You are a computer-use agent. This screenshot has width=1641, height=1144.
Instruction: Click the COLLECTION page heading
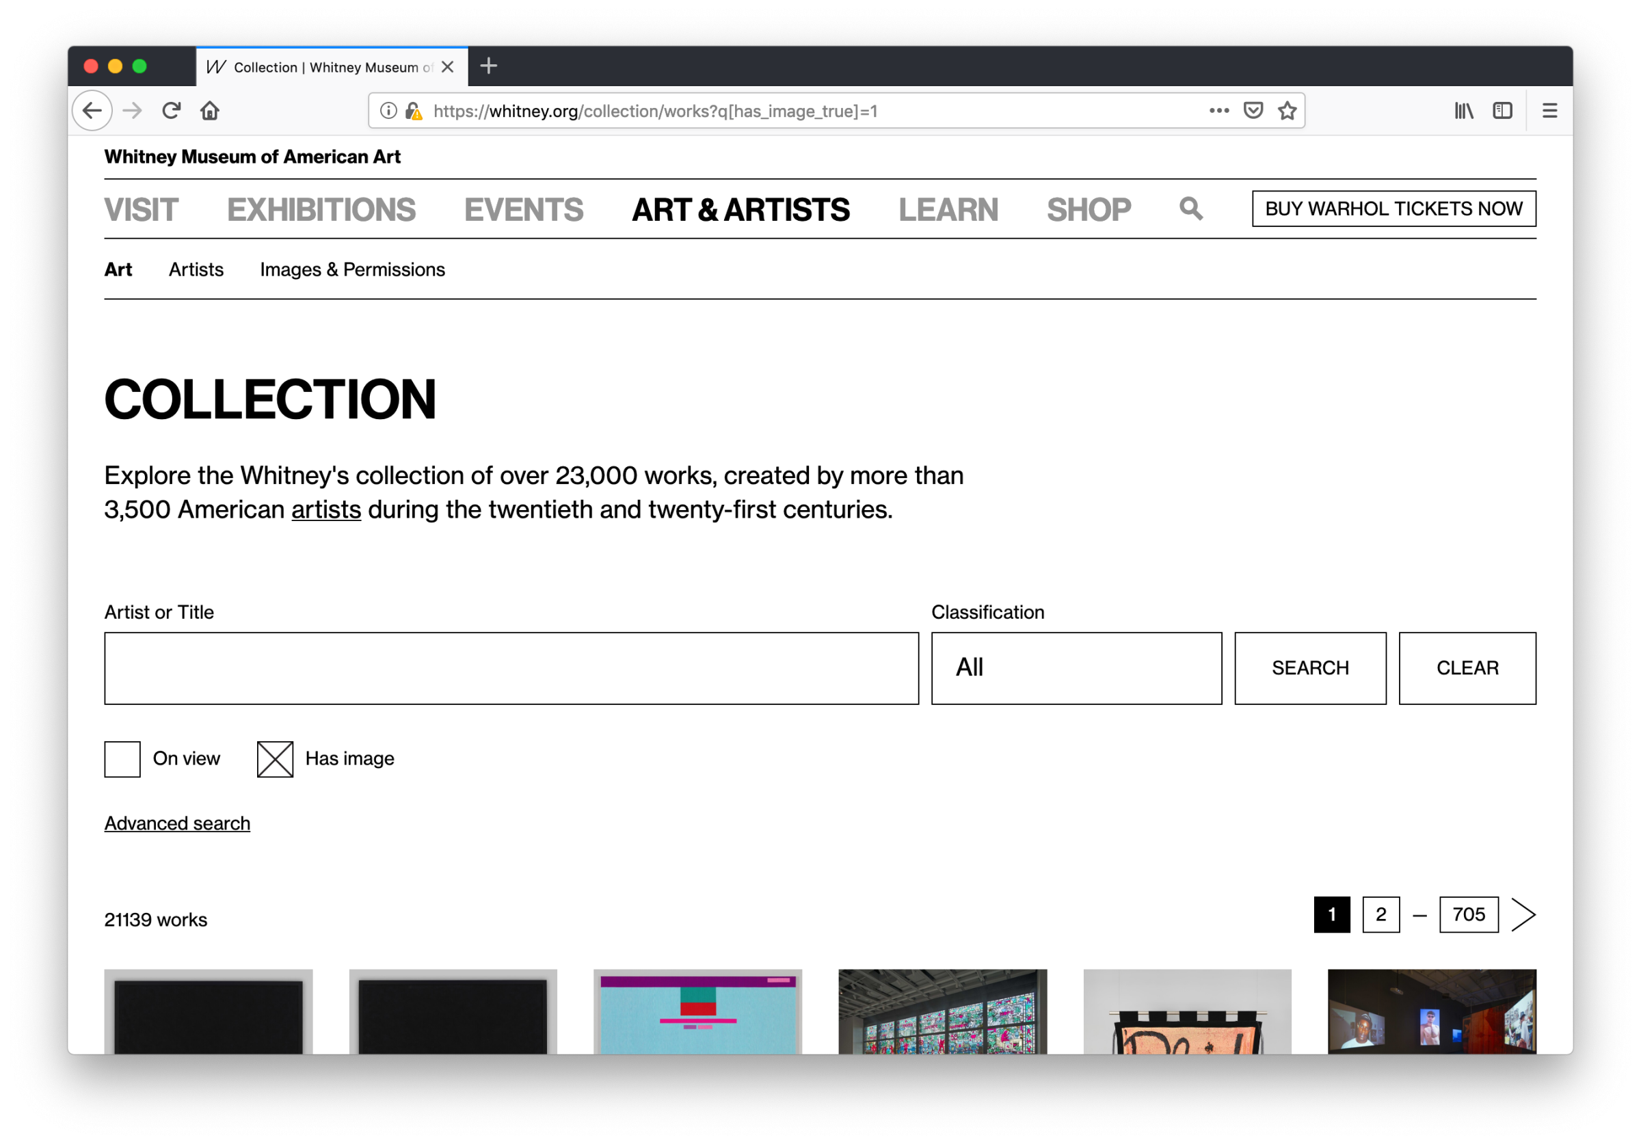point(270,399)
